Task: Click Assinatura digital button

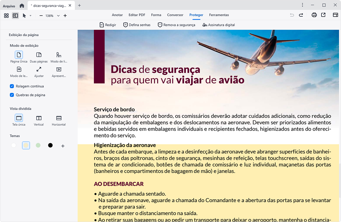Action: 218,25
